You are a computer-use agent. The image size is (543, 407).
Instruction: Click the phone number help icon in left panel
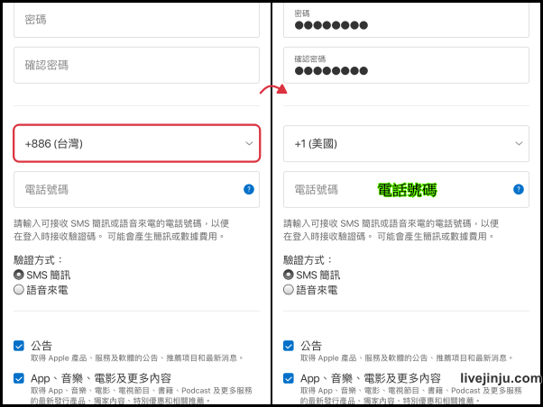[x=249, y=189]
